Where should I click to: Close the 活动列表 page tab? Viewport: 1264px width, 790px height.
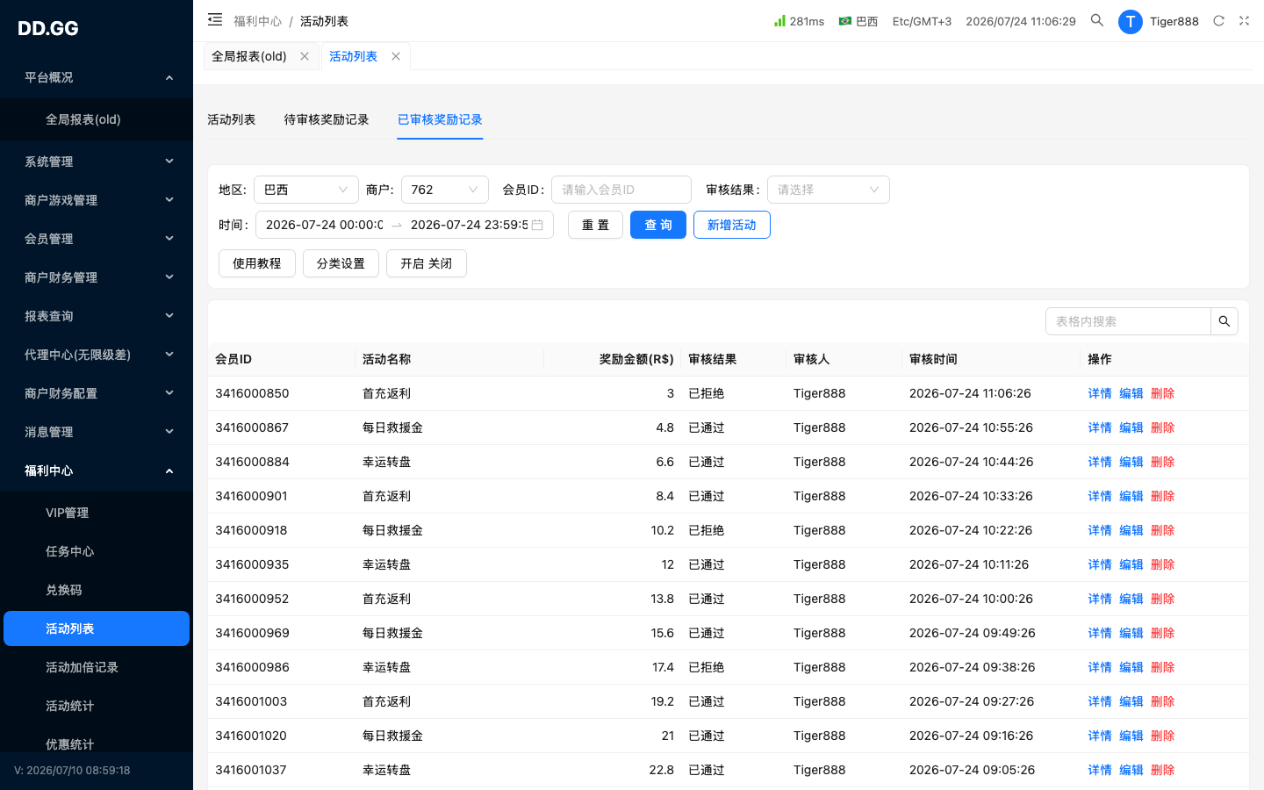click(396, 56)
